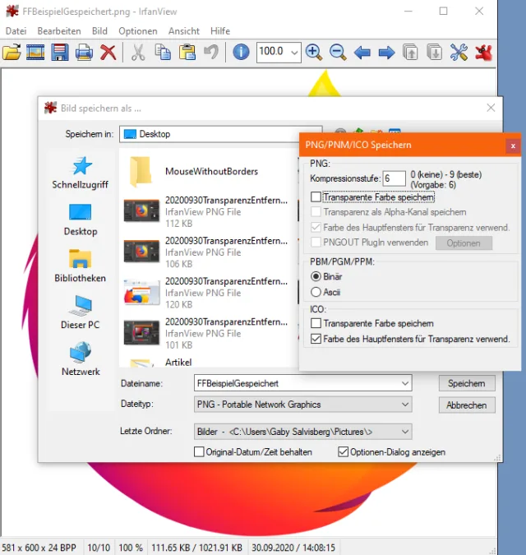Click the previous page icon with up arrow
Screen dimensions: 526x555
410,53
